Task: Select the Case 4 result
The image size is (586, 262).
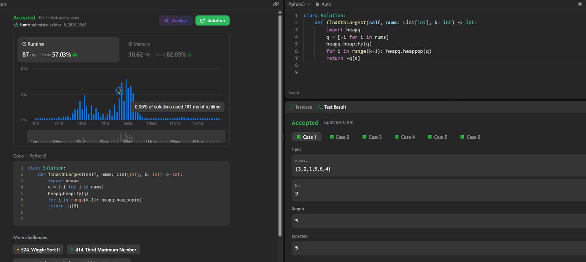Action: pos(405,137)
